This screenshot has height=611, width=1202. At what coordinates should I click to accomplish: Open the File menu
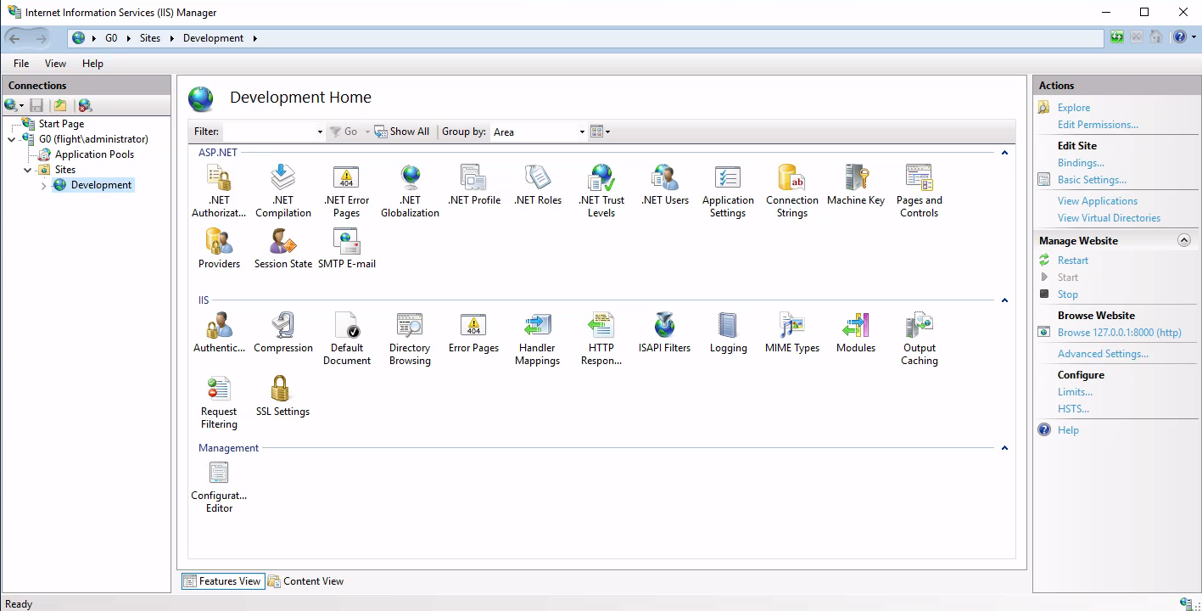[x=21, y=64]
